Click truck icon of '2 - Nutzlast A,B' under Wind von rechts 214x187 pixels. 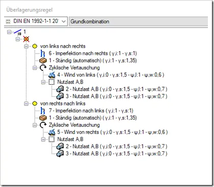(x=60, y=146)
